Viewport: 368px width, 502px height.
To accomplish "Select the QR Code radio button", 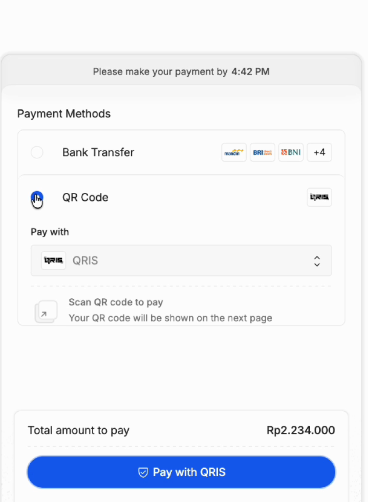I will pos(37,197).
